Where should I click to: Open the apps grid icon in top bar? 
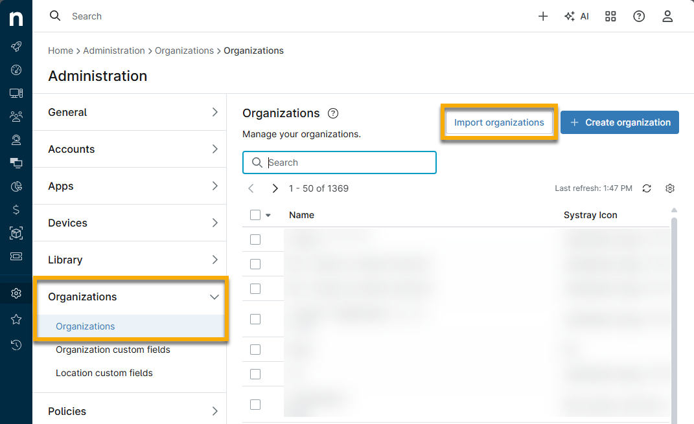610,16
